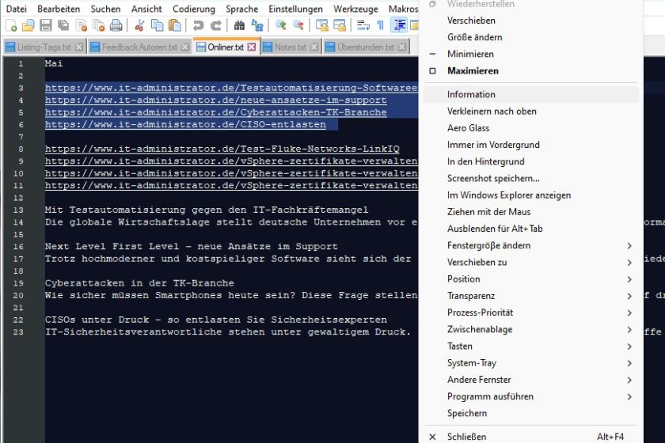Switch to the Listing-Tags.txt tab
The height and width of the screenshot is (443, 665).
tap(44, 47)
